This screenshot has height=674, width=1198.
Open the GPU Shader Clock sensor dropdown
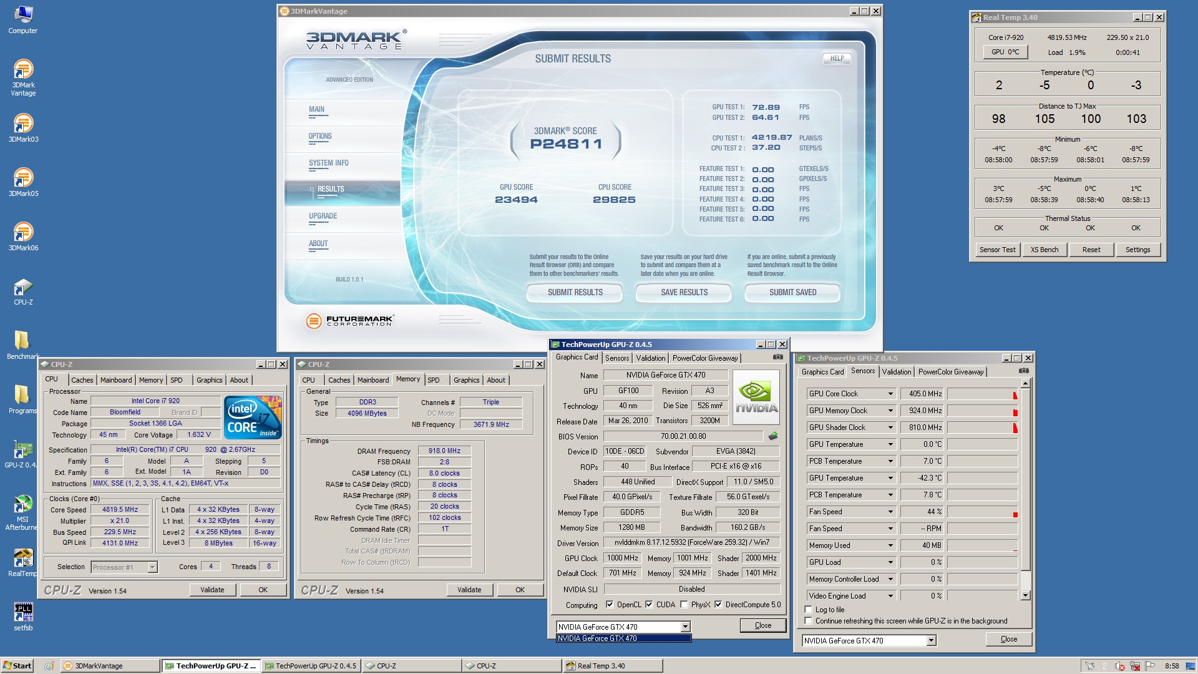coord(890,427)
